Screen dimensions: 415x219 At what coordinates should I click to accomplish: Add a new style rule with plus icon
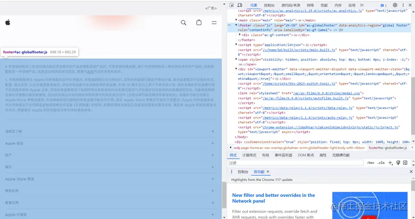(391, 163)
